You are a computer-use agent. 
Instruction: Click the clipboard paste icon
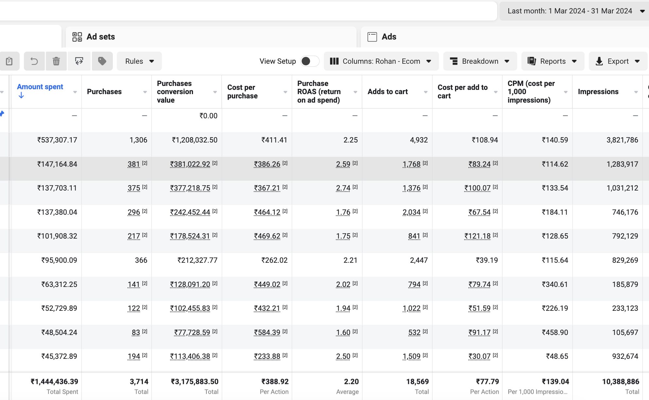pyautogui.click(x=9, y=61)
